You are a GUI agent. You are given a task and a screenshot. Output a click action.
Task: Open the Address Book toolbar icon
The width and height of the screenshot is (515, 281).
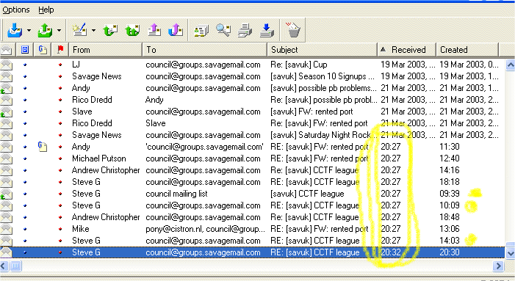point(201,30)
